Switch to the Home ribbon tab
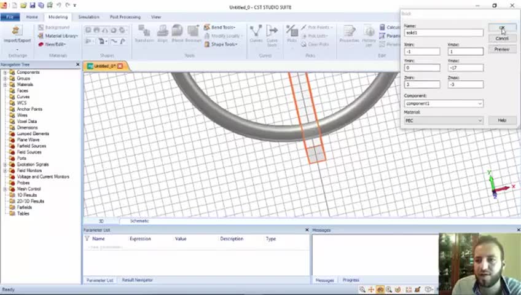This screenshot has width=521, height=295. click(32, 17)
